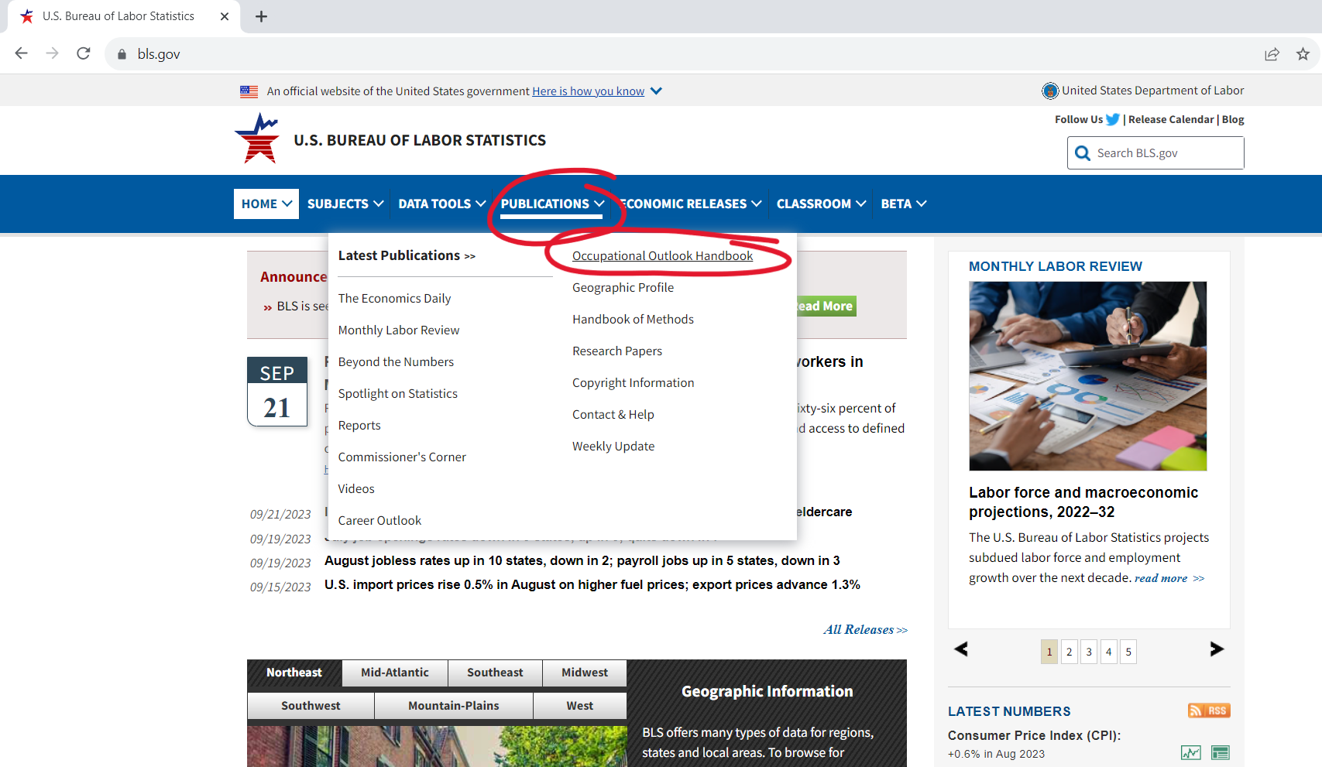Image resolution: width=1322 pixels, height=767 pixels.
Task: Click the news release icon beside the CPI figure
Action: pos(1220,752)
